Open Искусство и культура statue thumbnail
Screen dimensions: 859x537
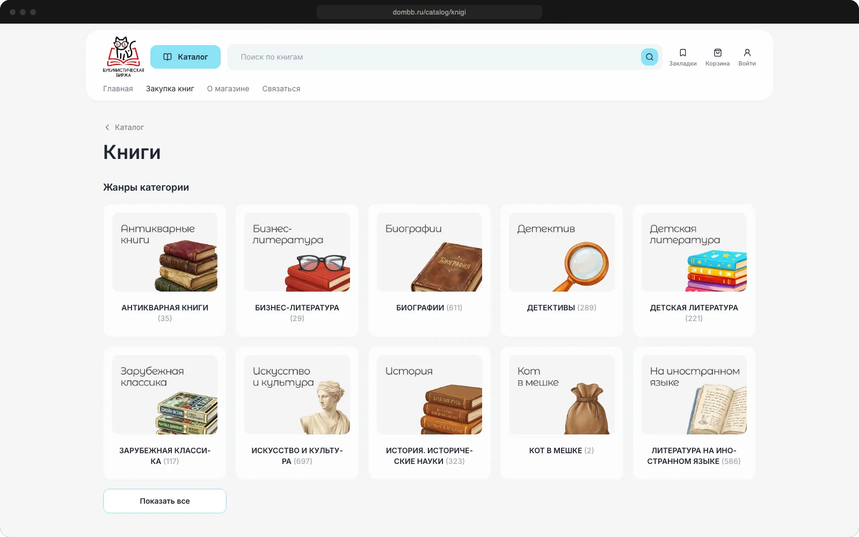(x=297, y=395)
